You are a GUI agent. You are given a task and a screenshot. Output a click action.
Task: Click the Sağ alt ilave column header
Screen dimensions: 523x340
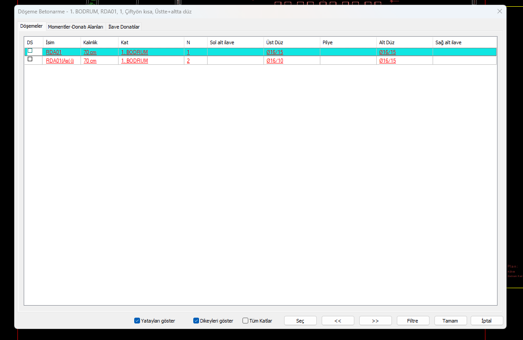click(x=465, y=42)
